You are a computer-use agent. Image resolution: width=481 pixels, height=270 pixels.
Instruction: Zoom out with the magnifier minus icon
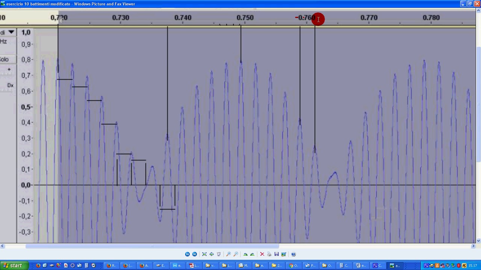coord(236,254)
